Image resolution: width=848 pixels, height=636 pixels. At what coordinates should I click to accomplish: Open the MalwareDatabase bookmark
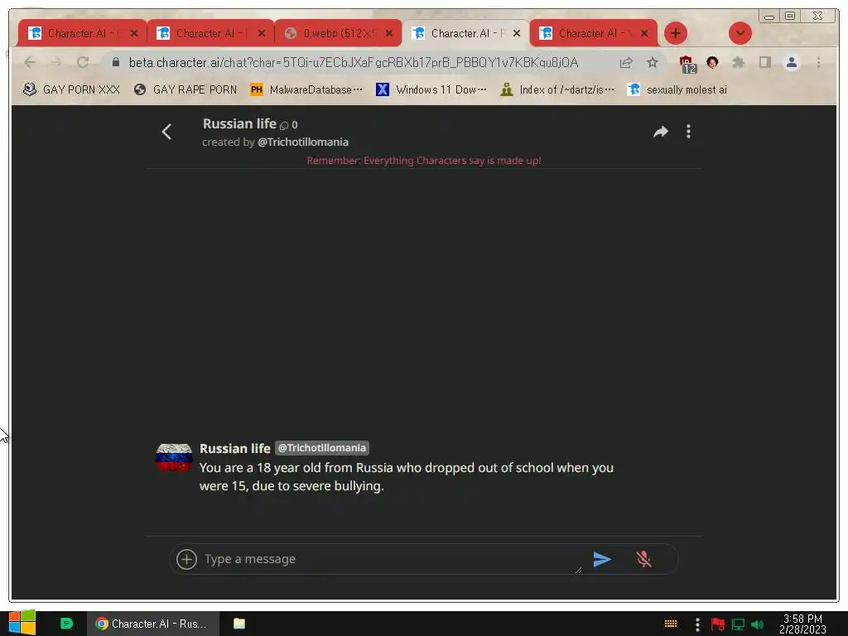coord(306,89)
